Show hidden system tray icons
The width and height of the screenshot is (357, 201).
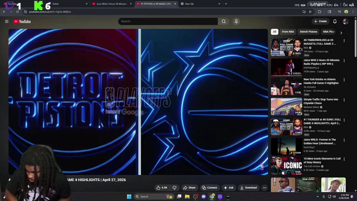(x=318, y=197)
